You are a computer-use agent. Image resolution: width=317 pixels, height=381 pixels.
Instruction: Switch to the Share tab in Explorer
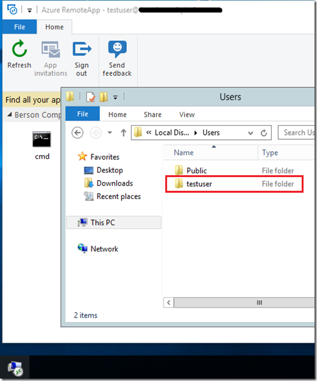pyautogui.click(x=152, y=114)
